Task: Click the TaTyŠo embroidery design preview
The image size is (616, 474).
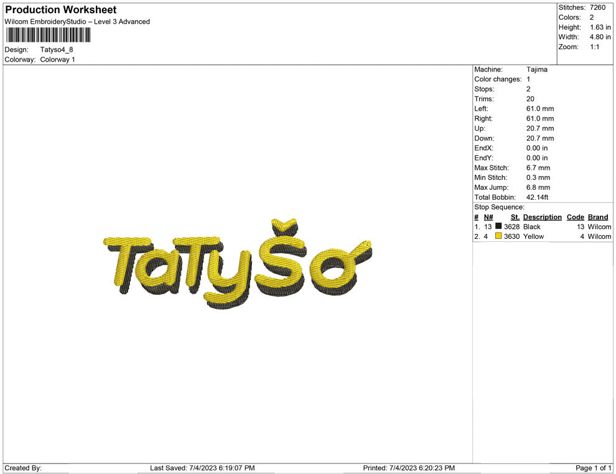Action: coord(238,263)
